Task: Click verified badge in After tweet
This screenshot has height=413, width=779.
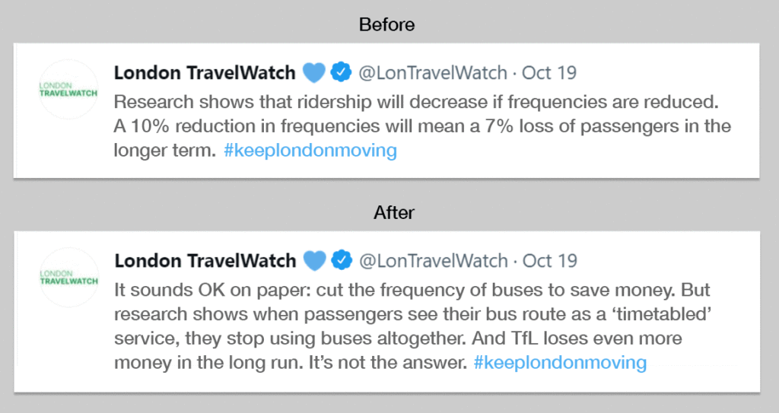Action: pos(342,260)
